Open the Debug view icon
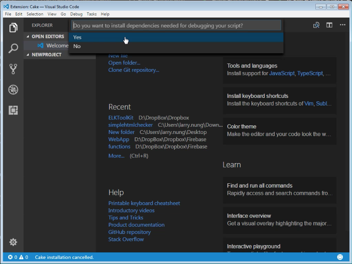Viewport: 352px width, 264px height. (13, 89)
